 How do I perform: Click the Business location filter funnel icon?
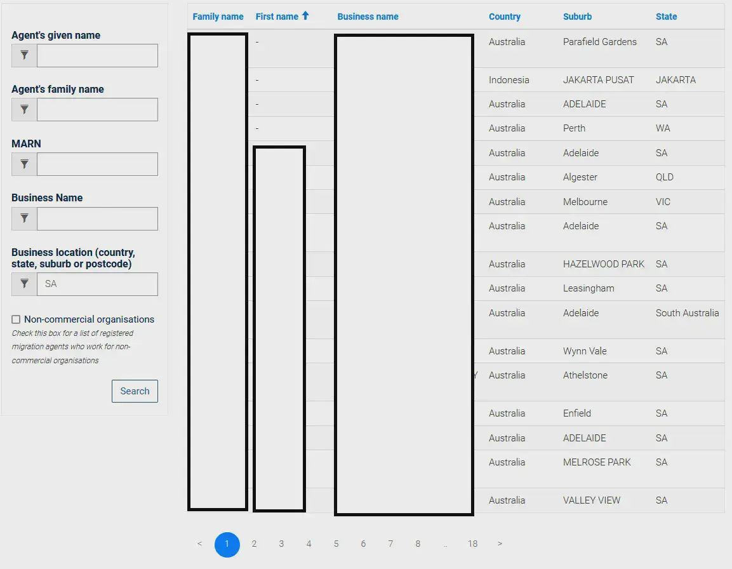tap(24, 284)
